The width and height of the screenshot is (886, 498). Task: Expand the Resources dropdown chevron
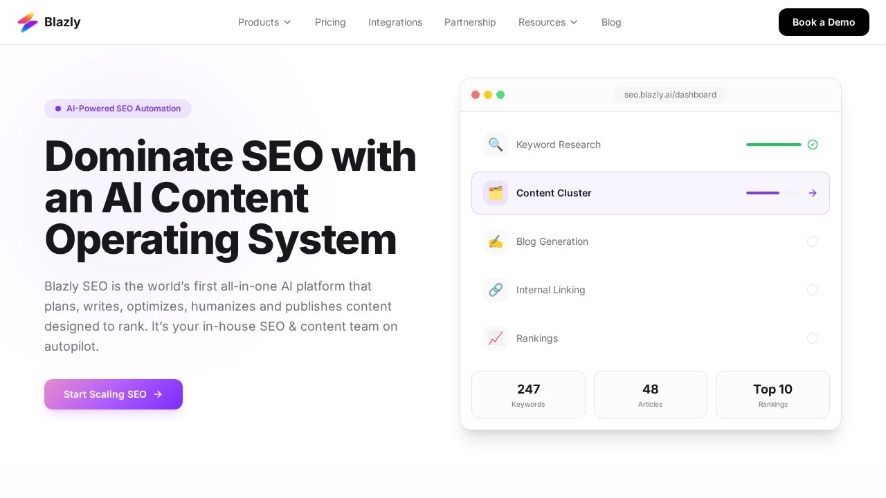(574, 22)
